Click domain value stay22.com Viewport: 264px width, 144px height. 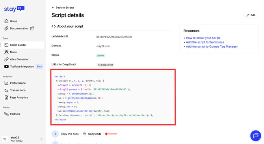pos(103,46)
